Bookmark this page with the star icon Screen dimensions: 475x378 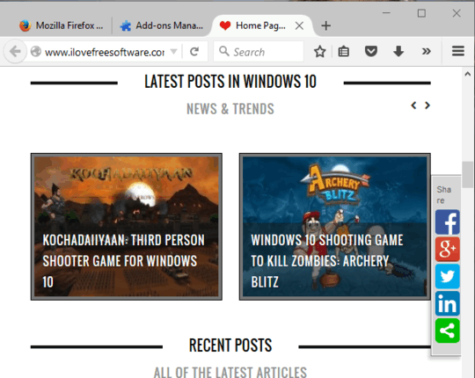tap(319, 52)
